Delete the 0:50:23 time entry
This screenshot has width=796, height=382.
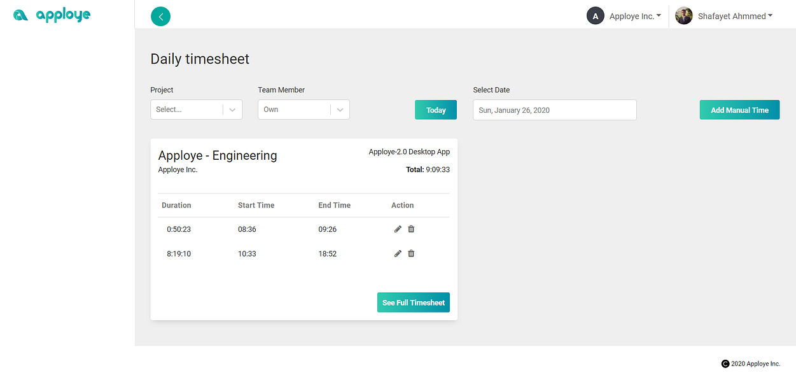[x=411, y=229]
